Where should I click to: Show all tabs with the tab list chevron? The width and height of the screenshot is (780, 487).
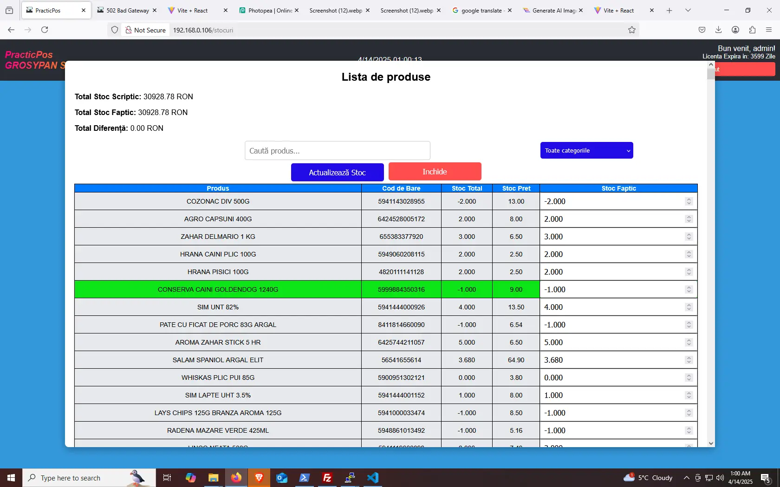688,10
